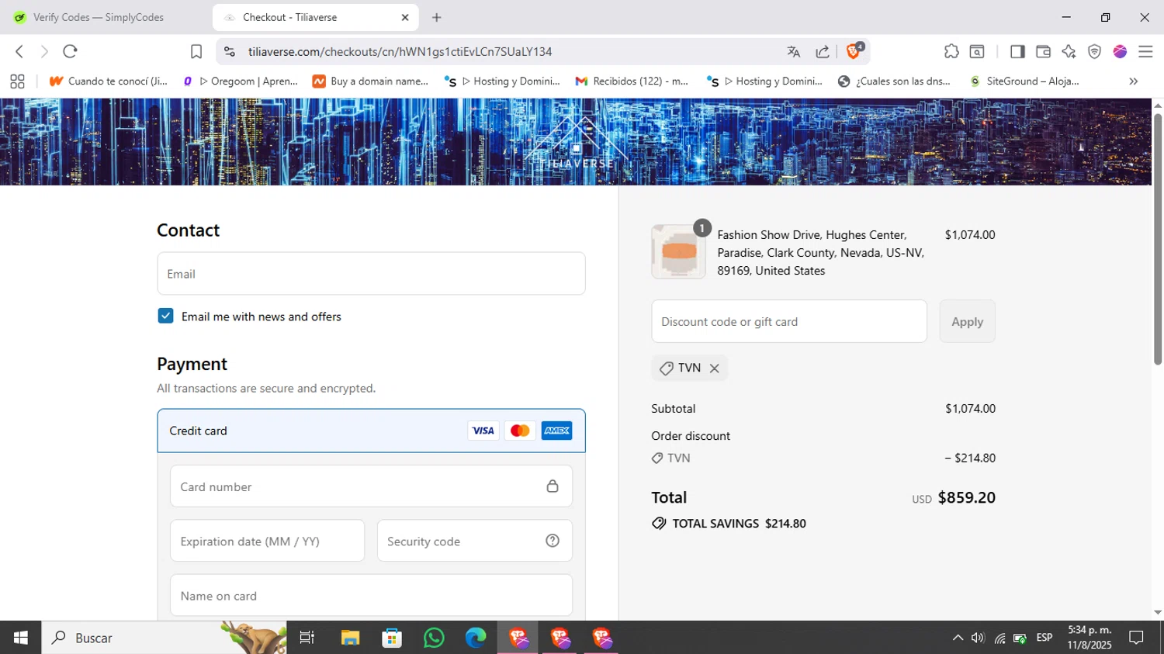Open the Buy a domain name bookmark
The image size is (1164, 654).
[371, 81]
